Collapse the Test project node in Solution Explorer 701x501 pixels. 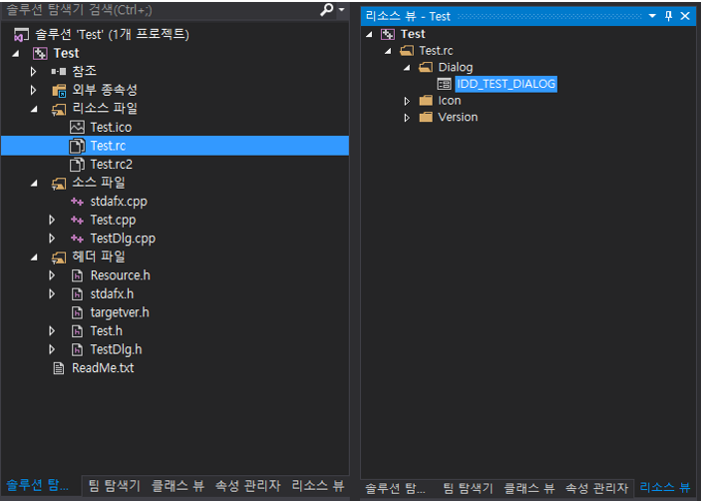tap(16, 53)
